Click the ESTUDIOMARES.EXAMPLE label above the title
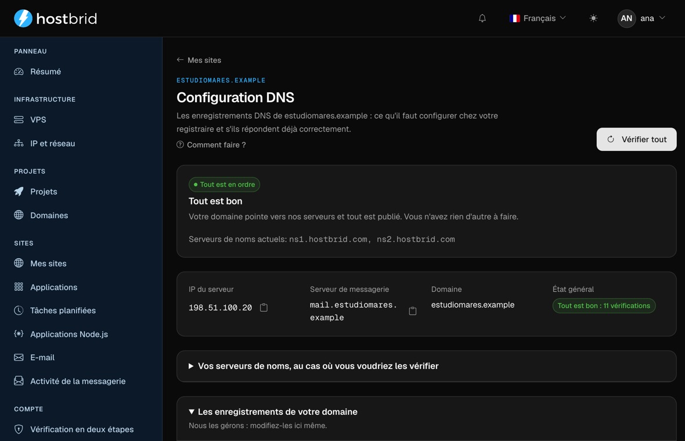685x441 pixels. pyautogui.click(x=221, y=80)
